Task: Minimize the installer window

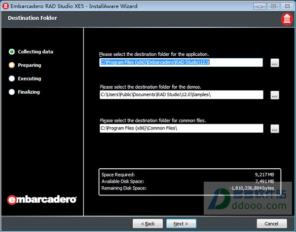Action: coord(259,6)
